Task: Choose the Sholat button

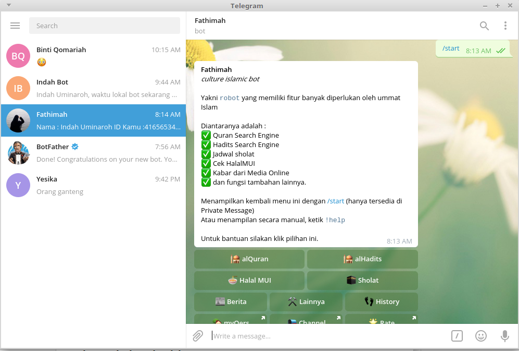Action: [x=362, y=281]
